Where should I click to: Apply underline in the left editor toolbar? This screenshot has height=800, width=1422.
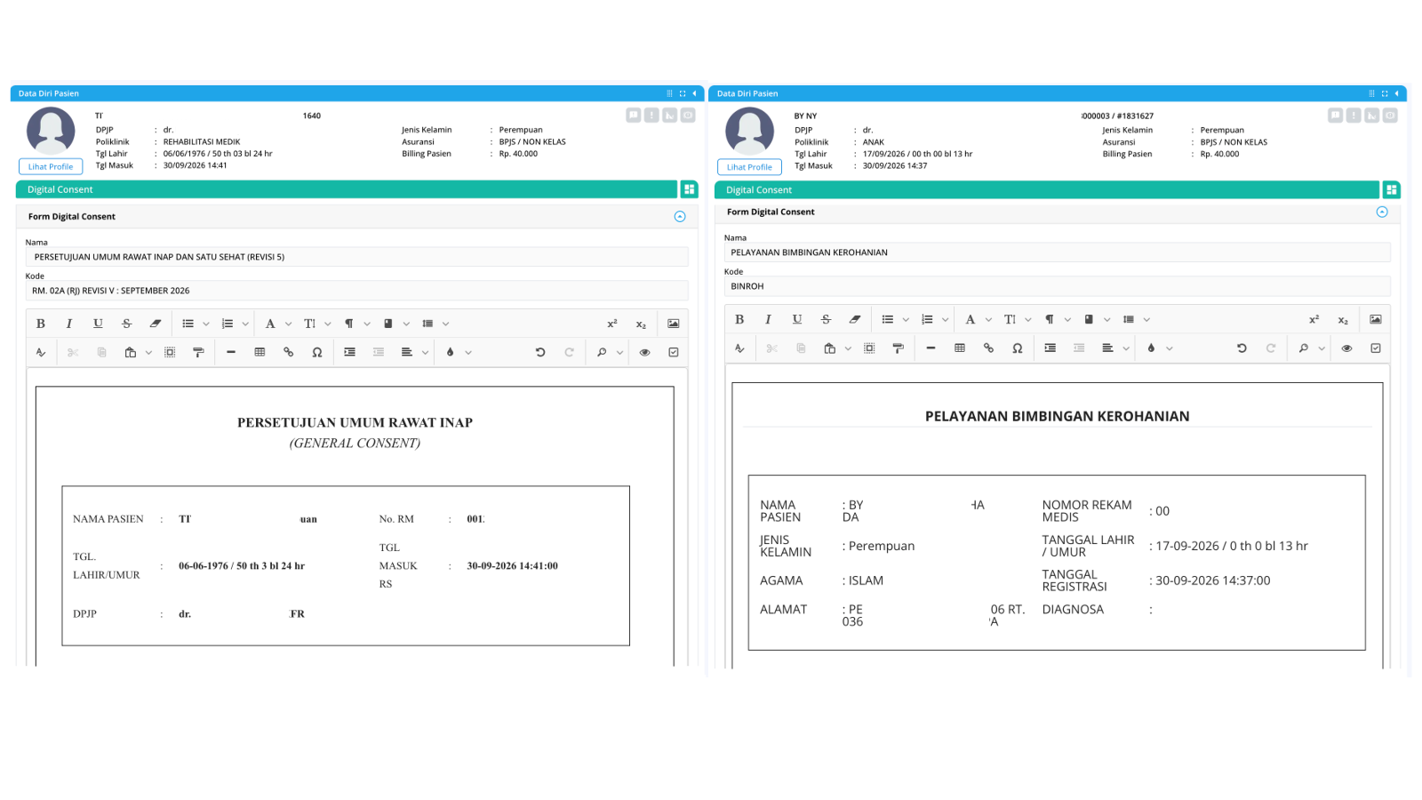click(x=98, y=324)
